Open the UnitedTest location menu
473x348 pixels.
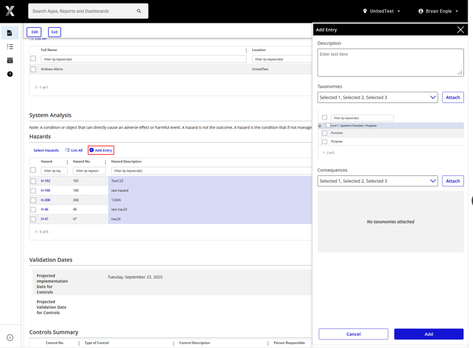point(381,10)
